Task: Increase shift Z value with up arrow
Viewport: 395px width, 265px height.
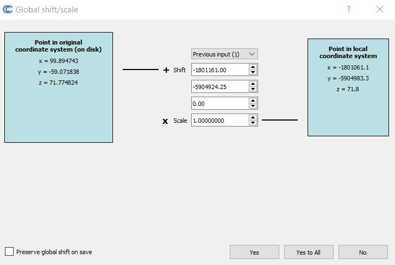Action: (x=253, y=100)
